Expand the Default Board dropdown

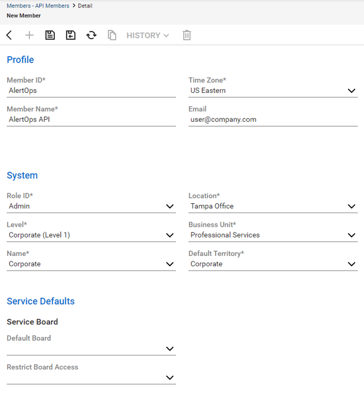coord(170,349)
